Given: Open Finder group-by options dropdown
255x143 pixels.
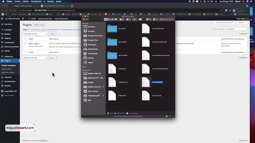Looking at the screenshot, I should click(x=122, y=19).
